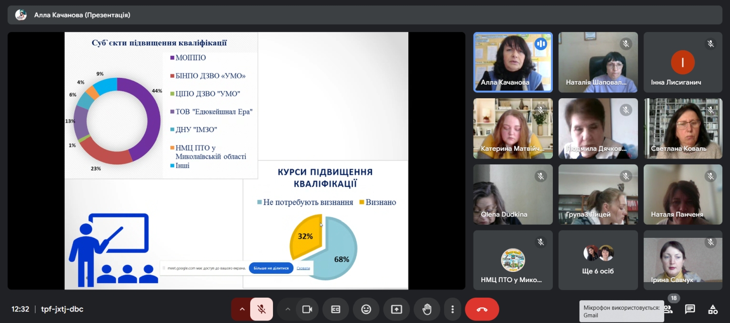Click the Людмила Дячков name label
730x323 pixels.
click(x=596, y=148)
